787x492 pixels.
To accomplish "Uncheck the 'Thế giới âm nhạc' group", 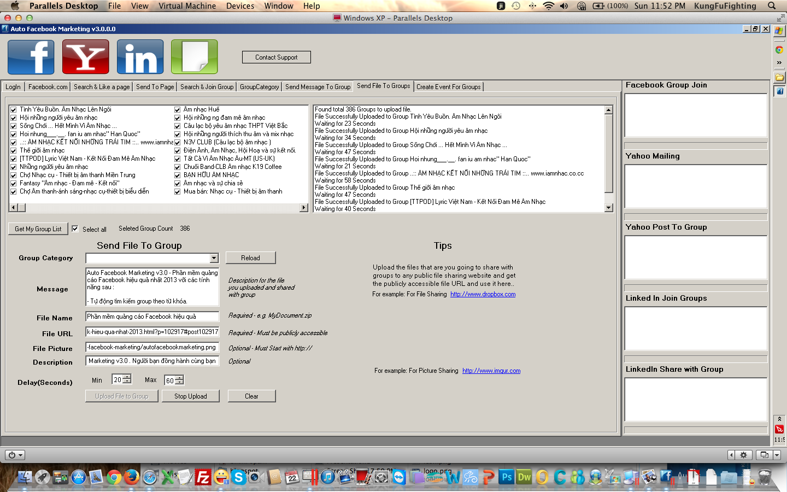I will (14, 151).
